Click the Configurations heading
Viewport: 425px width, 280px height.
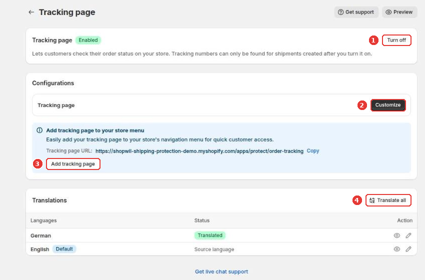coord(53,83)
